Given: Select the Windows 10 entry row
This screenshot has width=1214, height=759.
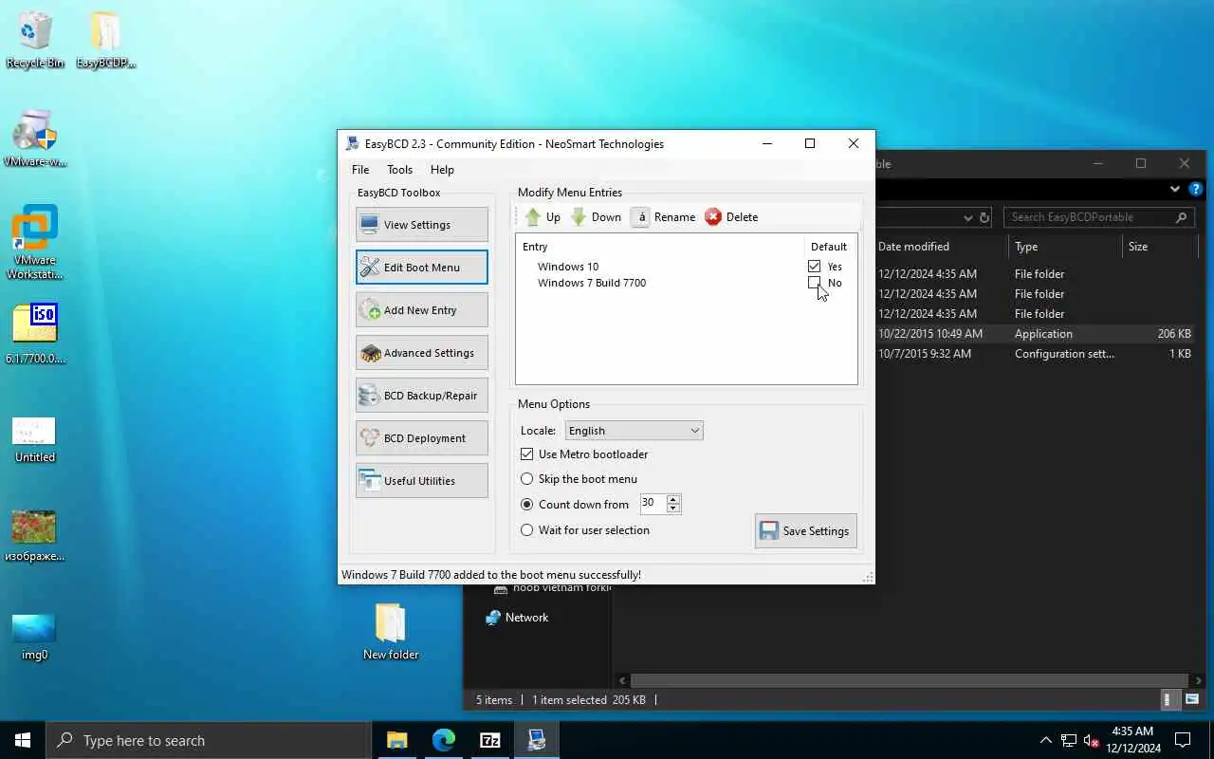Looking at the screenshot, I should [x=686, y=267].
